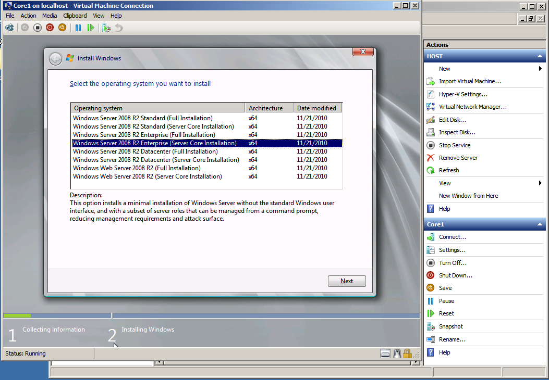
Task: Open the Clipboard menu
Action: [x=75, y=16]
